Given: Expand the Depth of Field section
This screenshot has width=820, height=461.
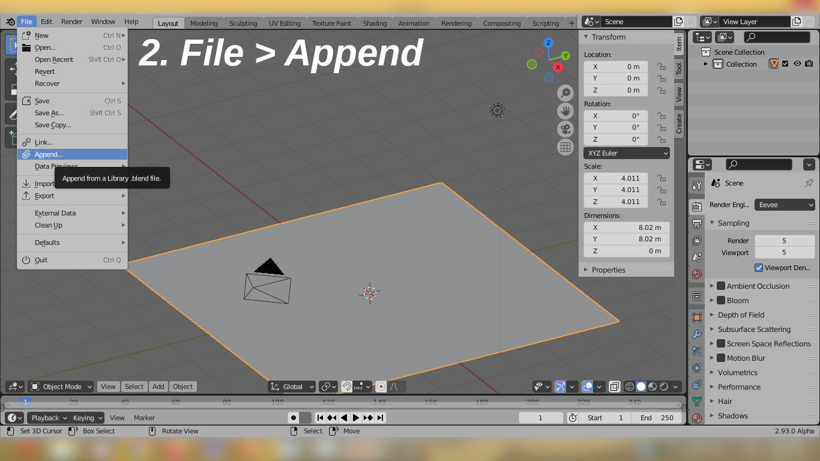Looking at the screenshot, I should [713, 315].
